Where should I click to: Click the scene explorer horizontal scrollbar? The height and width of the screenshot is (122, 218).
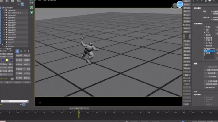(x=15, y=101)
